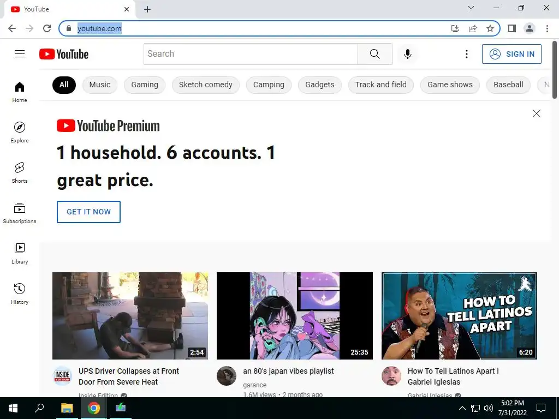Screen dimensions: 559x419
Task: Select the Camping filter chip
Action: click(x=269, y=85)
